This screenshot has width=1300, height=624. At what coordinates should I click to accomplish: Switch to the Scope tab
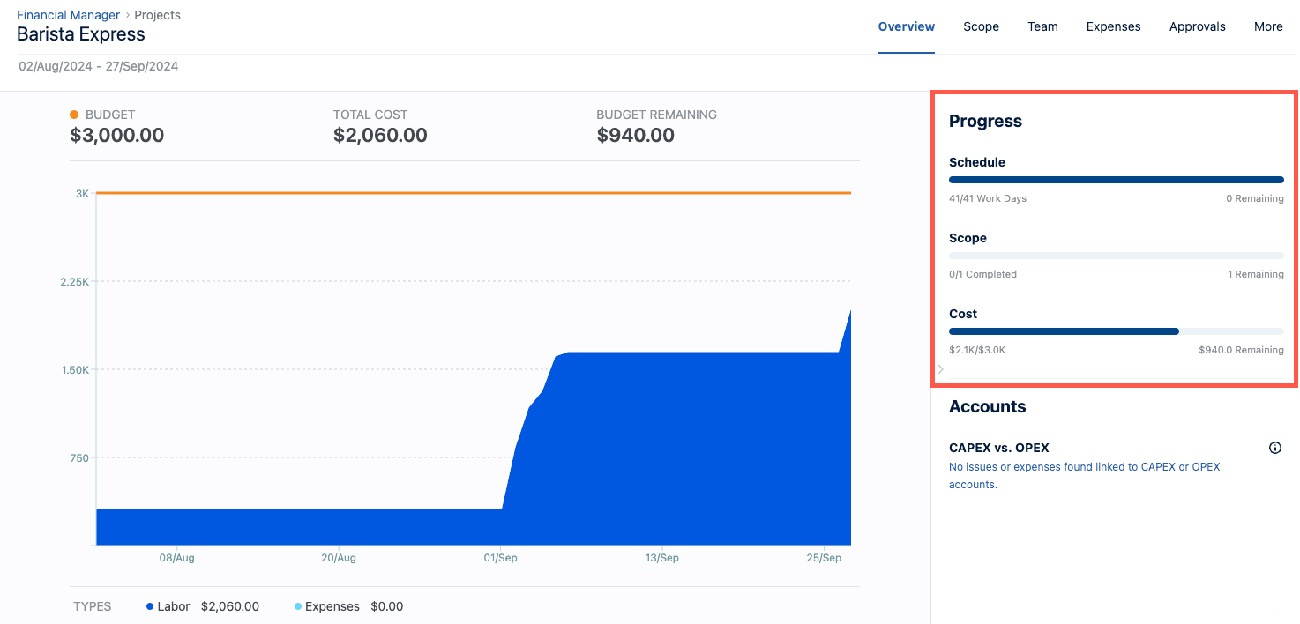pyautogui.click(x=981, y=26)
